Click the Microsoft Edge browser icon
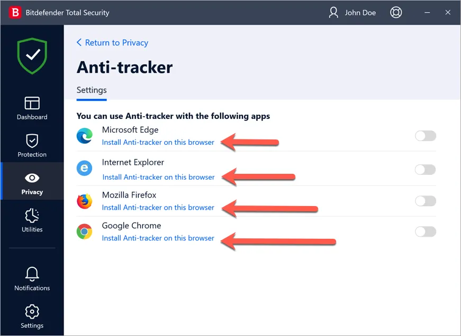This screenshot has width=461, height=336. pos(85,136)
